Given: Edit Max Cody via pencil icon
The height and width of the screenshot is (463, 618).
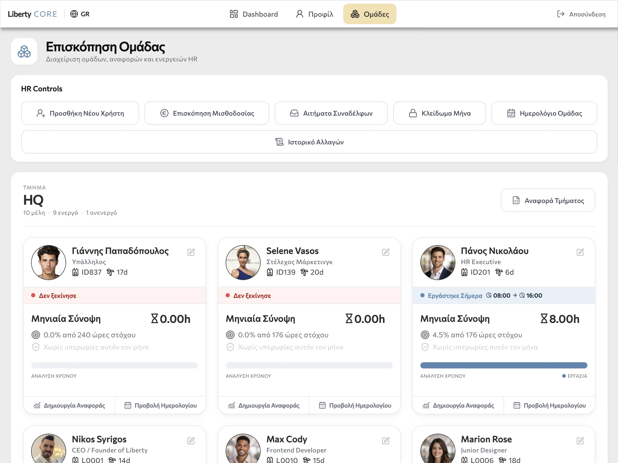Looking at the screenshot, I should (386, 441).
